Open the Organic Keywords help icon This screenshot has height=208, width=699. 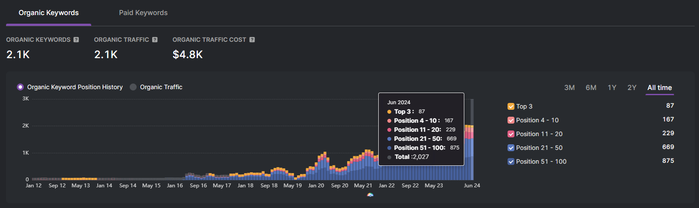pos(76,40)
